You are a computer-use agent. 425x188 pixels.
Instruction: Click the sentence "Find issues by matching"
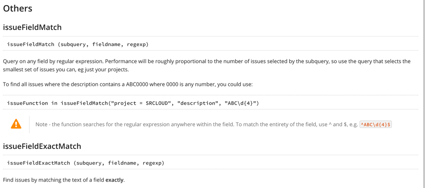(x=64, y=179)
